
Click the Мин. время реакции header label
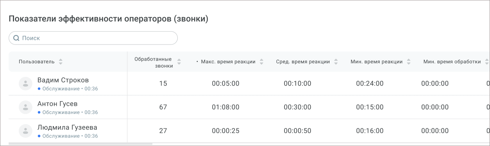377,62
